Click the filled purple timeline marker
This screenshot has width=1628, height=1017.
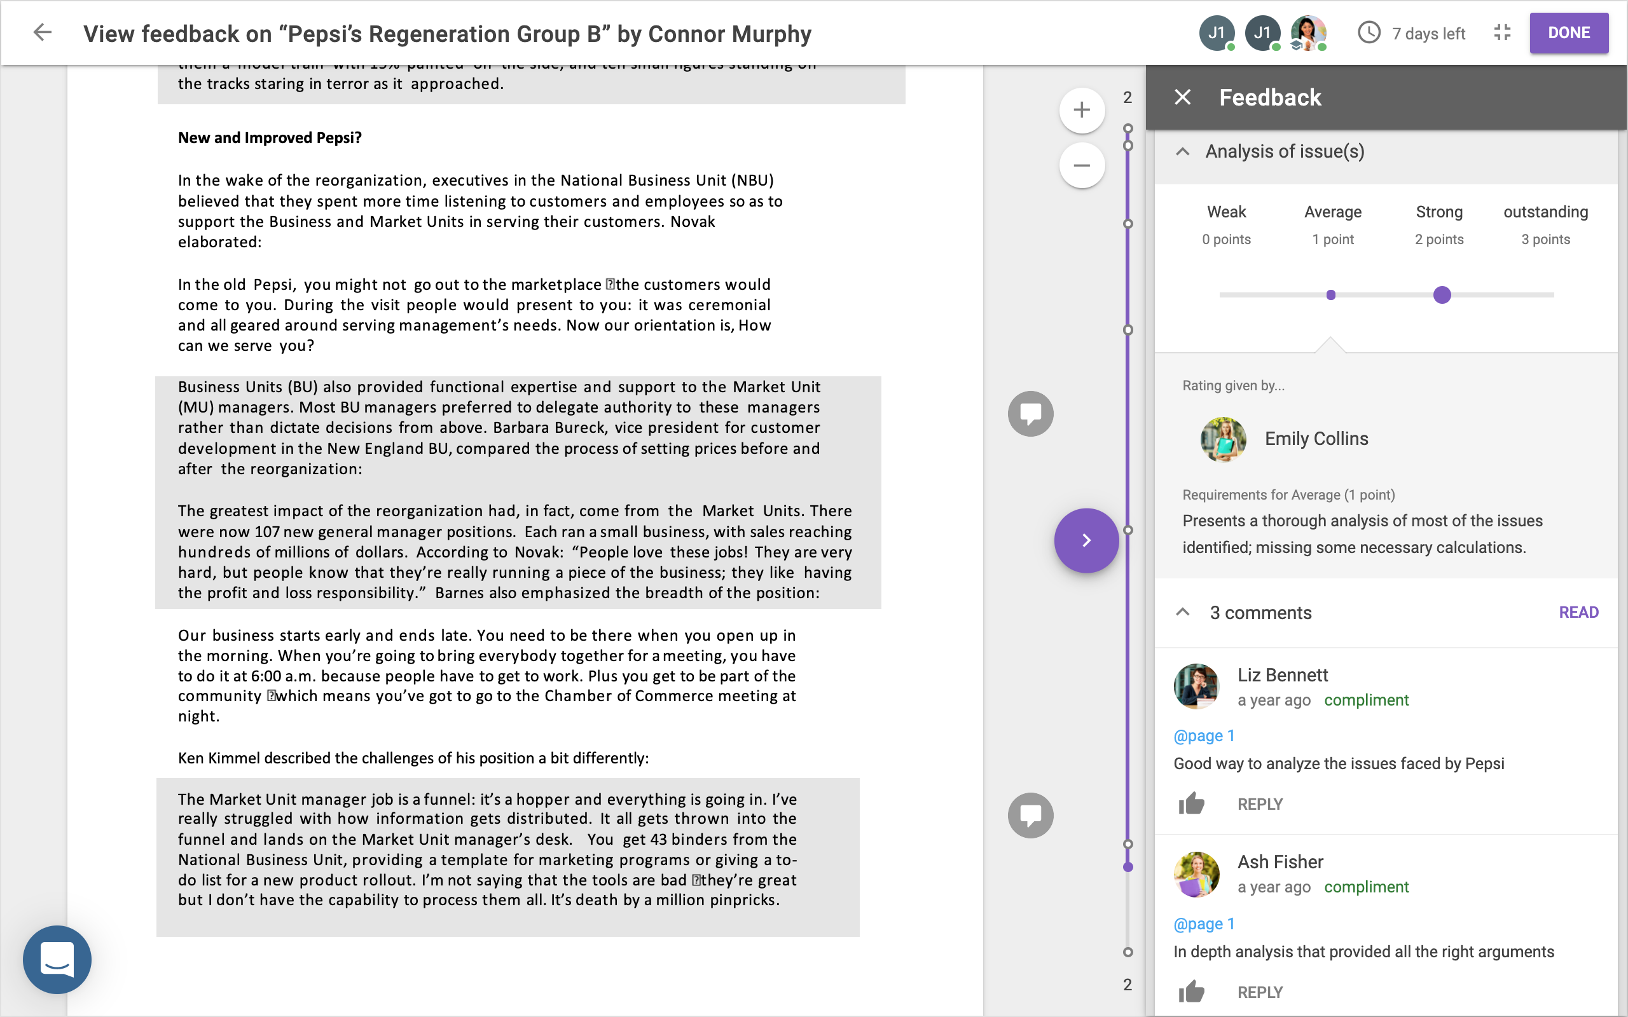click(x=1128, y=867)
